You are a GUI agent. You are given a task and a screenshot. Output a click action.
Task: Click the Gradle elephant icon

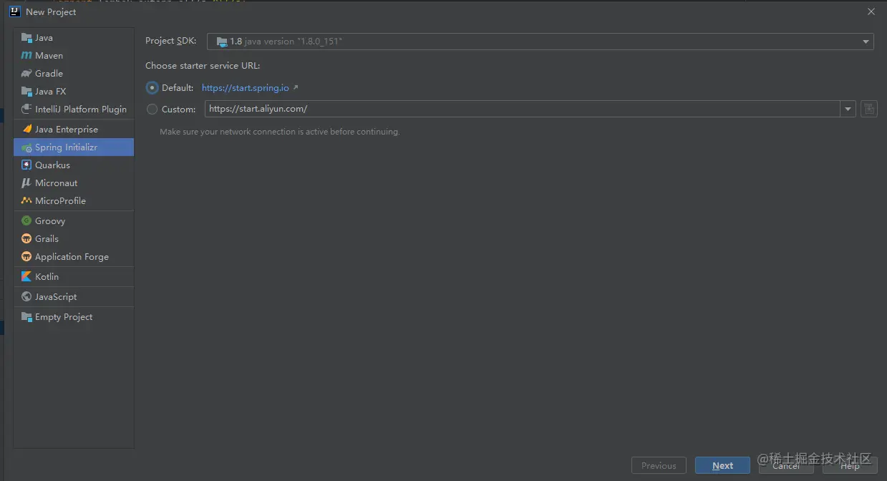click(x=26, y=74)
